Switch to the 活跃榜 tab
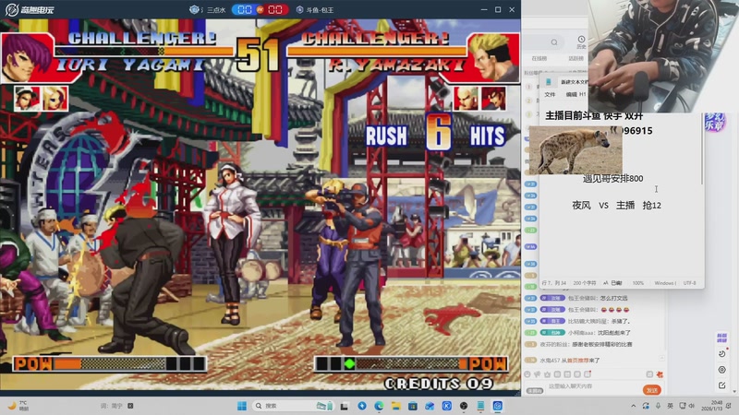739x415 pixels. click(x=575, y=58)
